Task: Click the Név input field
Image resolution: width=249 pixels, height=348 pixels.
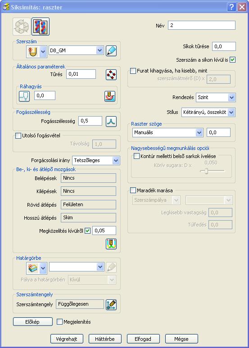Action: [x=202, y=25]
